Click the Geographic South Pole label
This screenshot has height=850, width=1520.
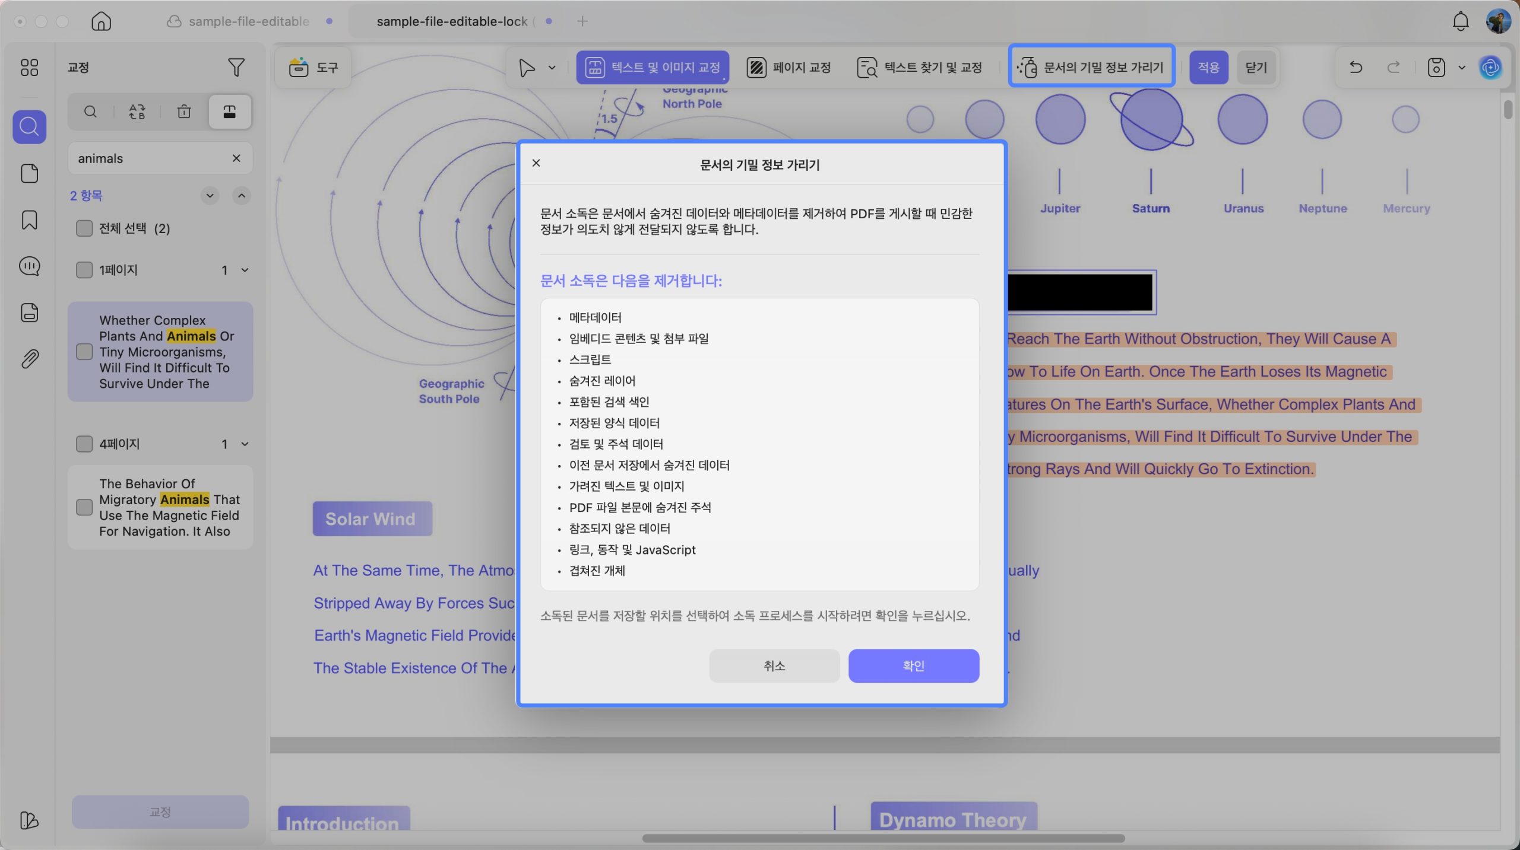451,391
